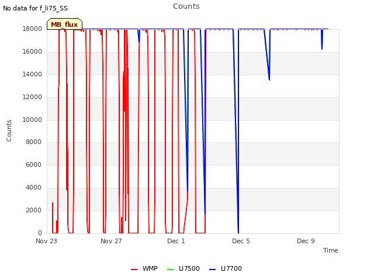Click the 18000 y-axis tick label
Screen dimensions: 374x280
(x=32, y=29)
